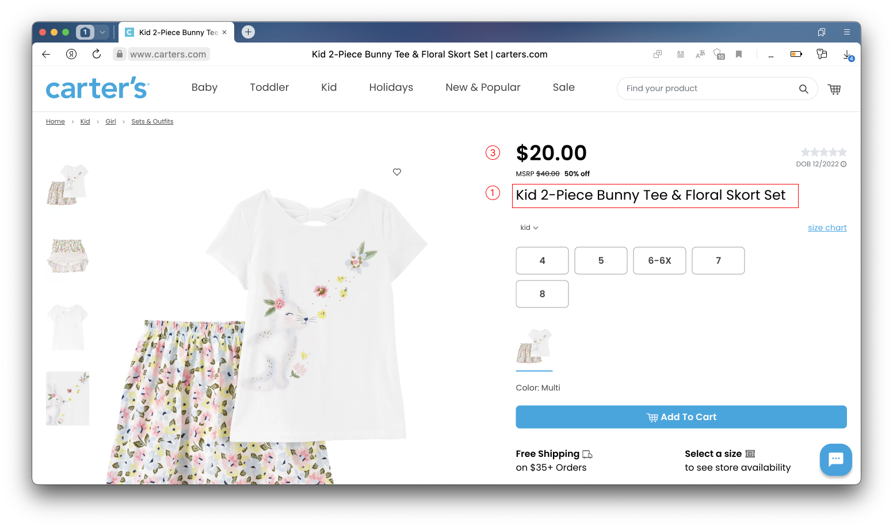Expand the kid size-type dropdown
This screenshot has height=527, width=893.
(529, 228)
